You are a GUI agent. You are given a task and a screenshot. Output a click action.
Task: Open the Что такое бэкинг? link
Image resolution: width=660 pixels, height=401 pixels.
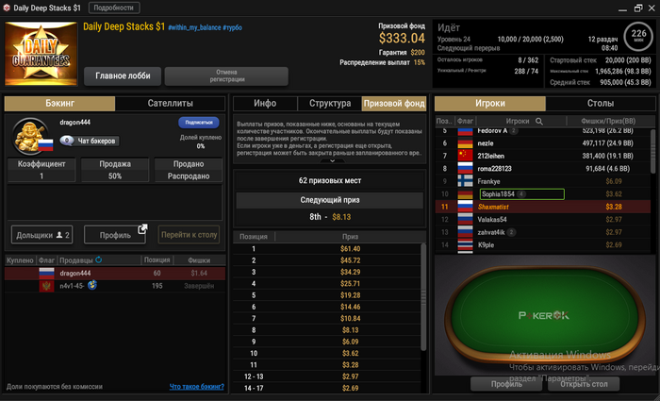196,386
